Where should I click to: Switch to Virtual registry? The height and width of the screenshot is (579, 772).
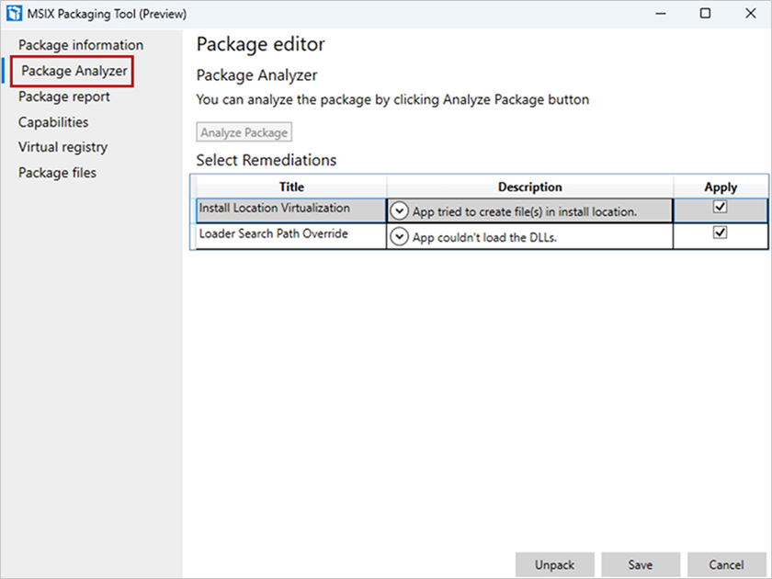[62, 147]
